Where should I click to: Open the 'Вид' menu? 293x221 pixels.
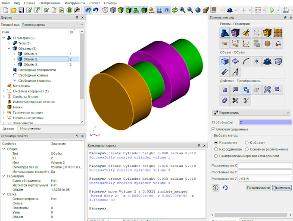[17, 3]
